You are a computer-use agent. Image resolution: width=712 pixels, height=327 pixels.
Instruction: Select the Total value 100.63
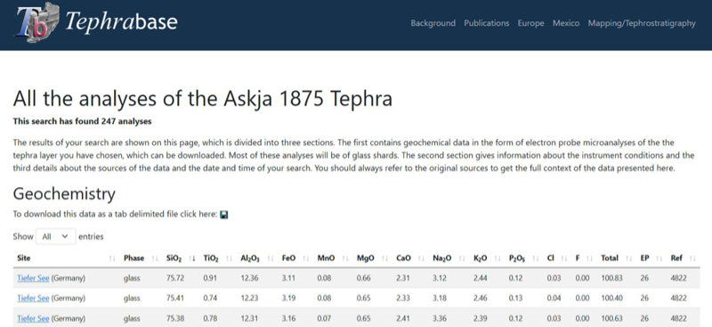pyautogui.click(x=611, y=318)
